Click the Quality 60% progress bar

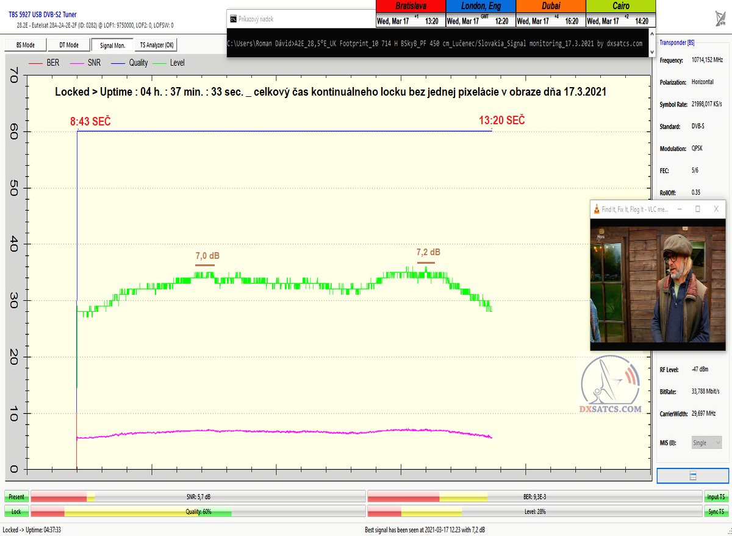click(x=198, y=512)
